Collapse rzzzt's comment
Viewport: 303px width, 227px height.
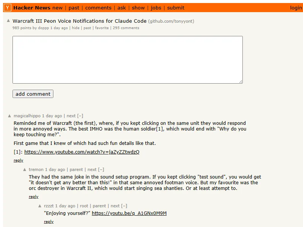[123, 206]
